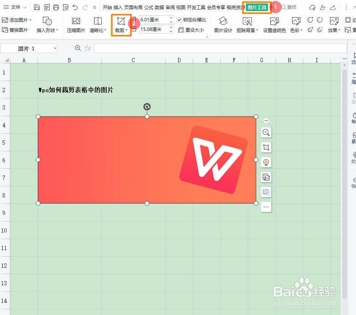Open the 文件 (File) menu

pos(16,7)
